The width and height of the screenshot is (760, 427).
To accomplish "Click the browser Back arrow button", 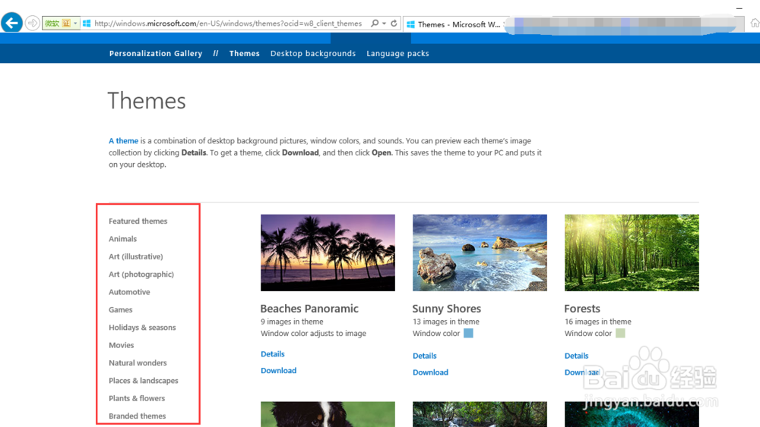I will [x=11, y=24].
